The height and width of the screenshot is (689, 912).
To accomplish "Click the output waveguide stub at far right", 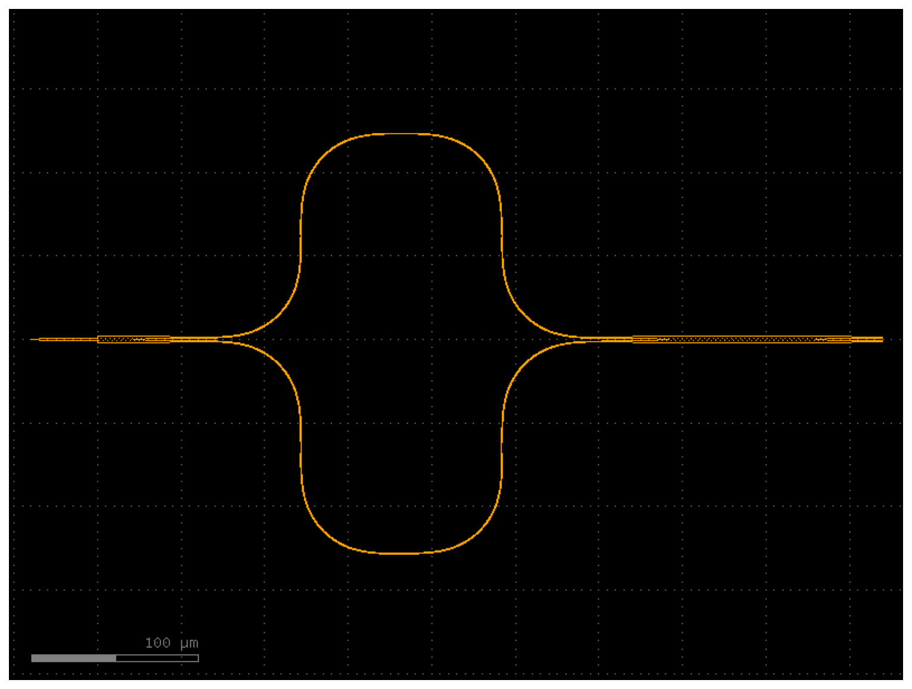I will tap(867, 339).
